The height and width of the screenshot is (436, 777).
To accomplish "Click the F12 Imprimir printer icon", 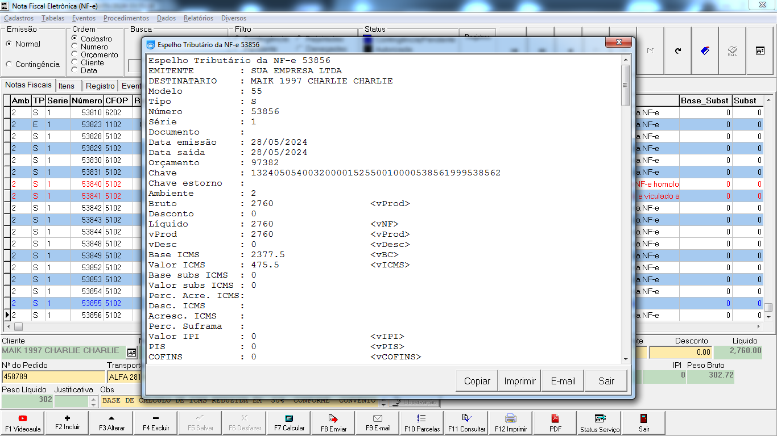I will pyautogui.click(x=511, y=419).
